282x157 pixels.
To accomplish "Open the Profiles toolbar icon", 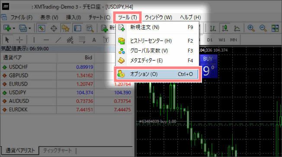I will pos(23,28).
